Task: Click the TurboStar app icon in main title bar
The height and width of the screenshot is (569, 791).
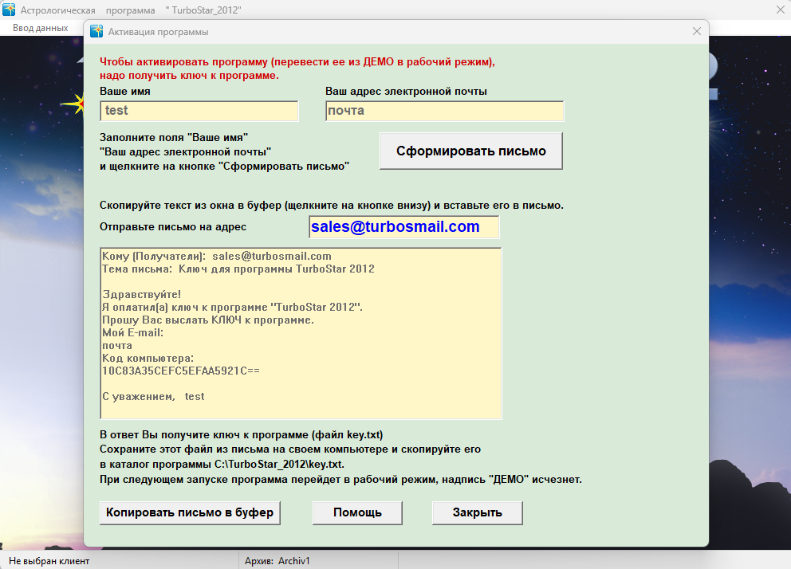Action: coord(9,10)
